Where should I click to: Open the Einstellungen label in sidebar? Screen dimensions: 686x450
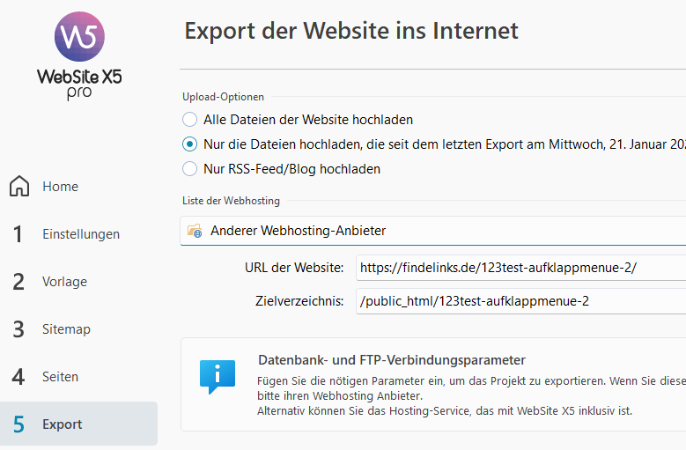pos(81,234)
